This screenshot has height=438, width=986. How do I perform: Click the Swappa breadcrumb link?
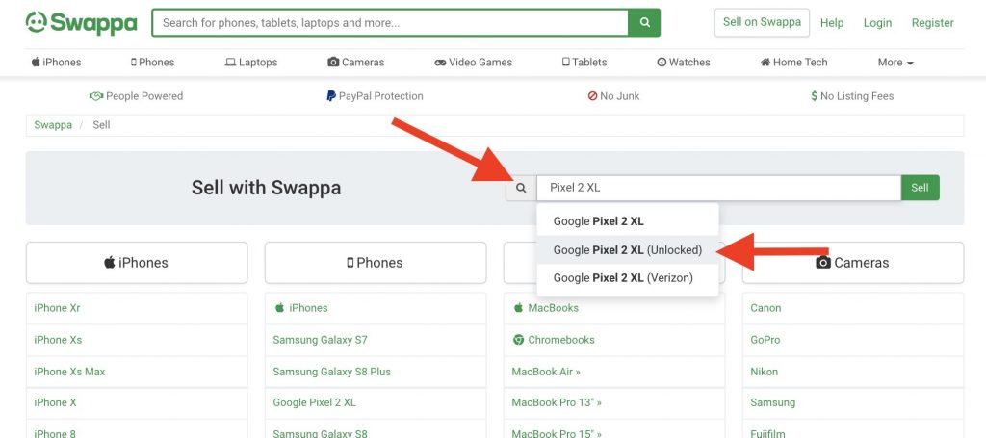click(53, 125)
